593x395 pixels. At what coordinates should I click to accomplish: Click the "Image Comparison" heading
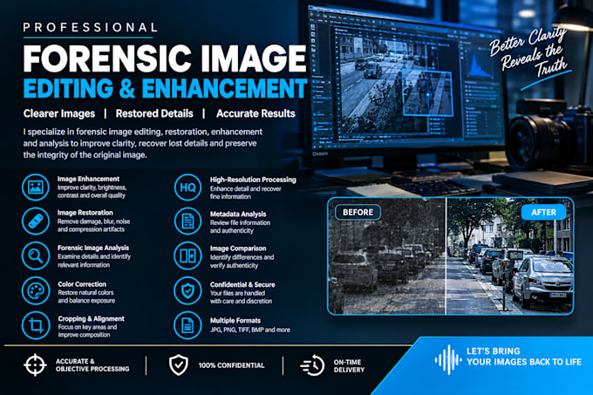(x=238, y=249)
